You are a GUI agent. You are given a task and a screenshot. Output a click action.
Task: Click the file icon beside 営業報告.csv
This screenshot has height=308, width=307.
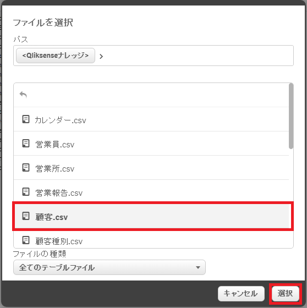[26, 192]
